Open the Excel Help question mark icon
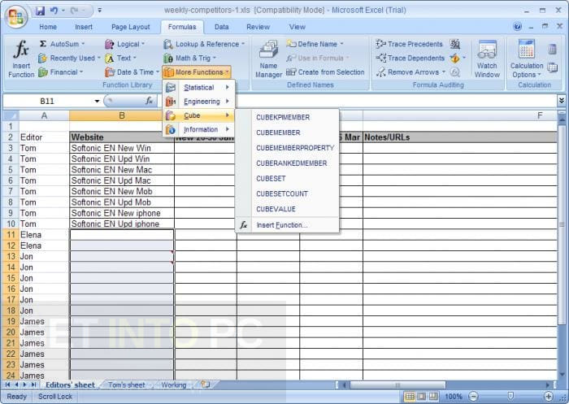This screenshot has height=404, width=569. pyautogui.click(x=518, y=27)
